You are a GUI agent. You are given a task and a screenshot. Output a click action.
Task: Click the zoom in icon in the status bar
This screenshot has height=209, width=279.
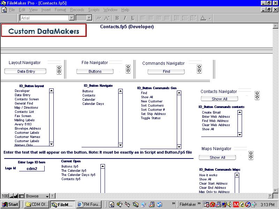16,196
